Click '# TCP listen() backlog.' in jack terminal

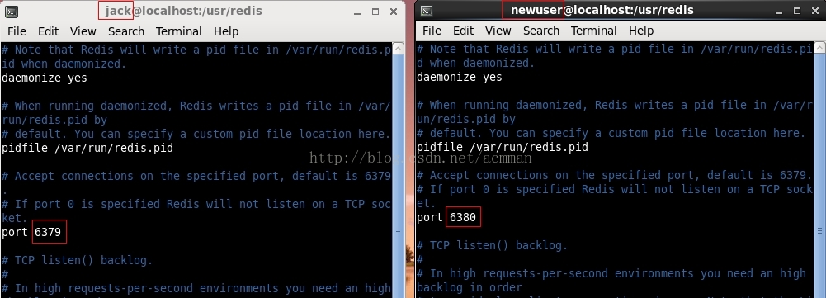[x=77, y=261]
